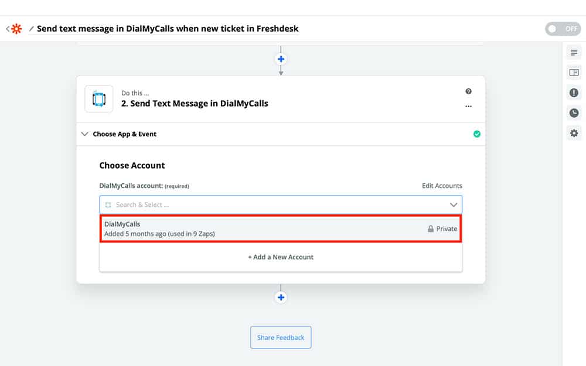Click the pencil icon to rename Zap
Viewport: 586px width, 366px height.
[32, 29]
